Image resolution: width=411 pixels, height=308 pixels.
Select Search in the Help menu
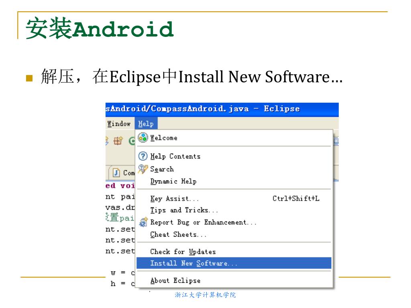(x=234, y=169)
